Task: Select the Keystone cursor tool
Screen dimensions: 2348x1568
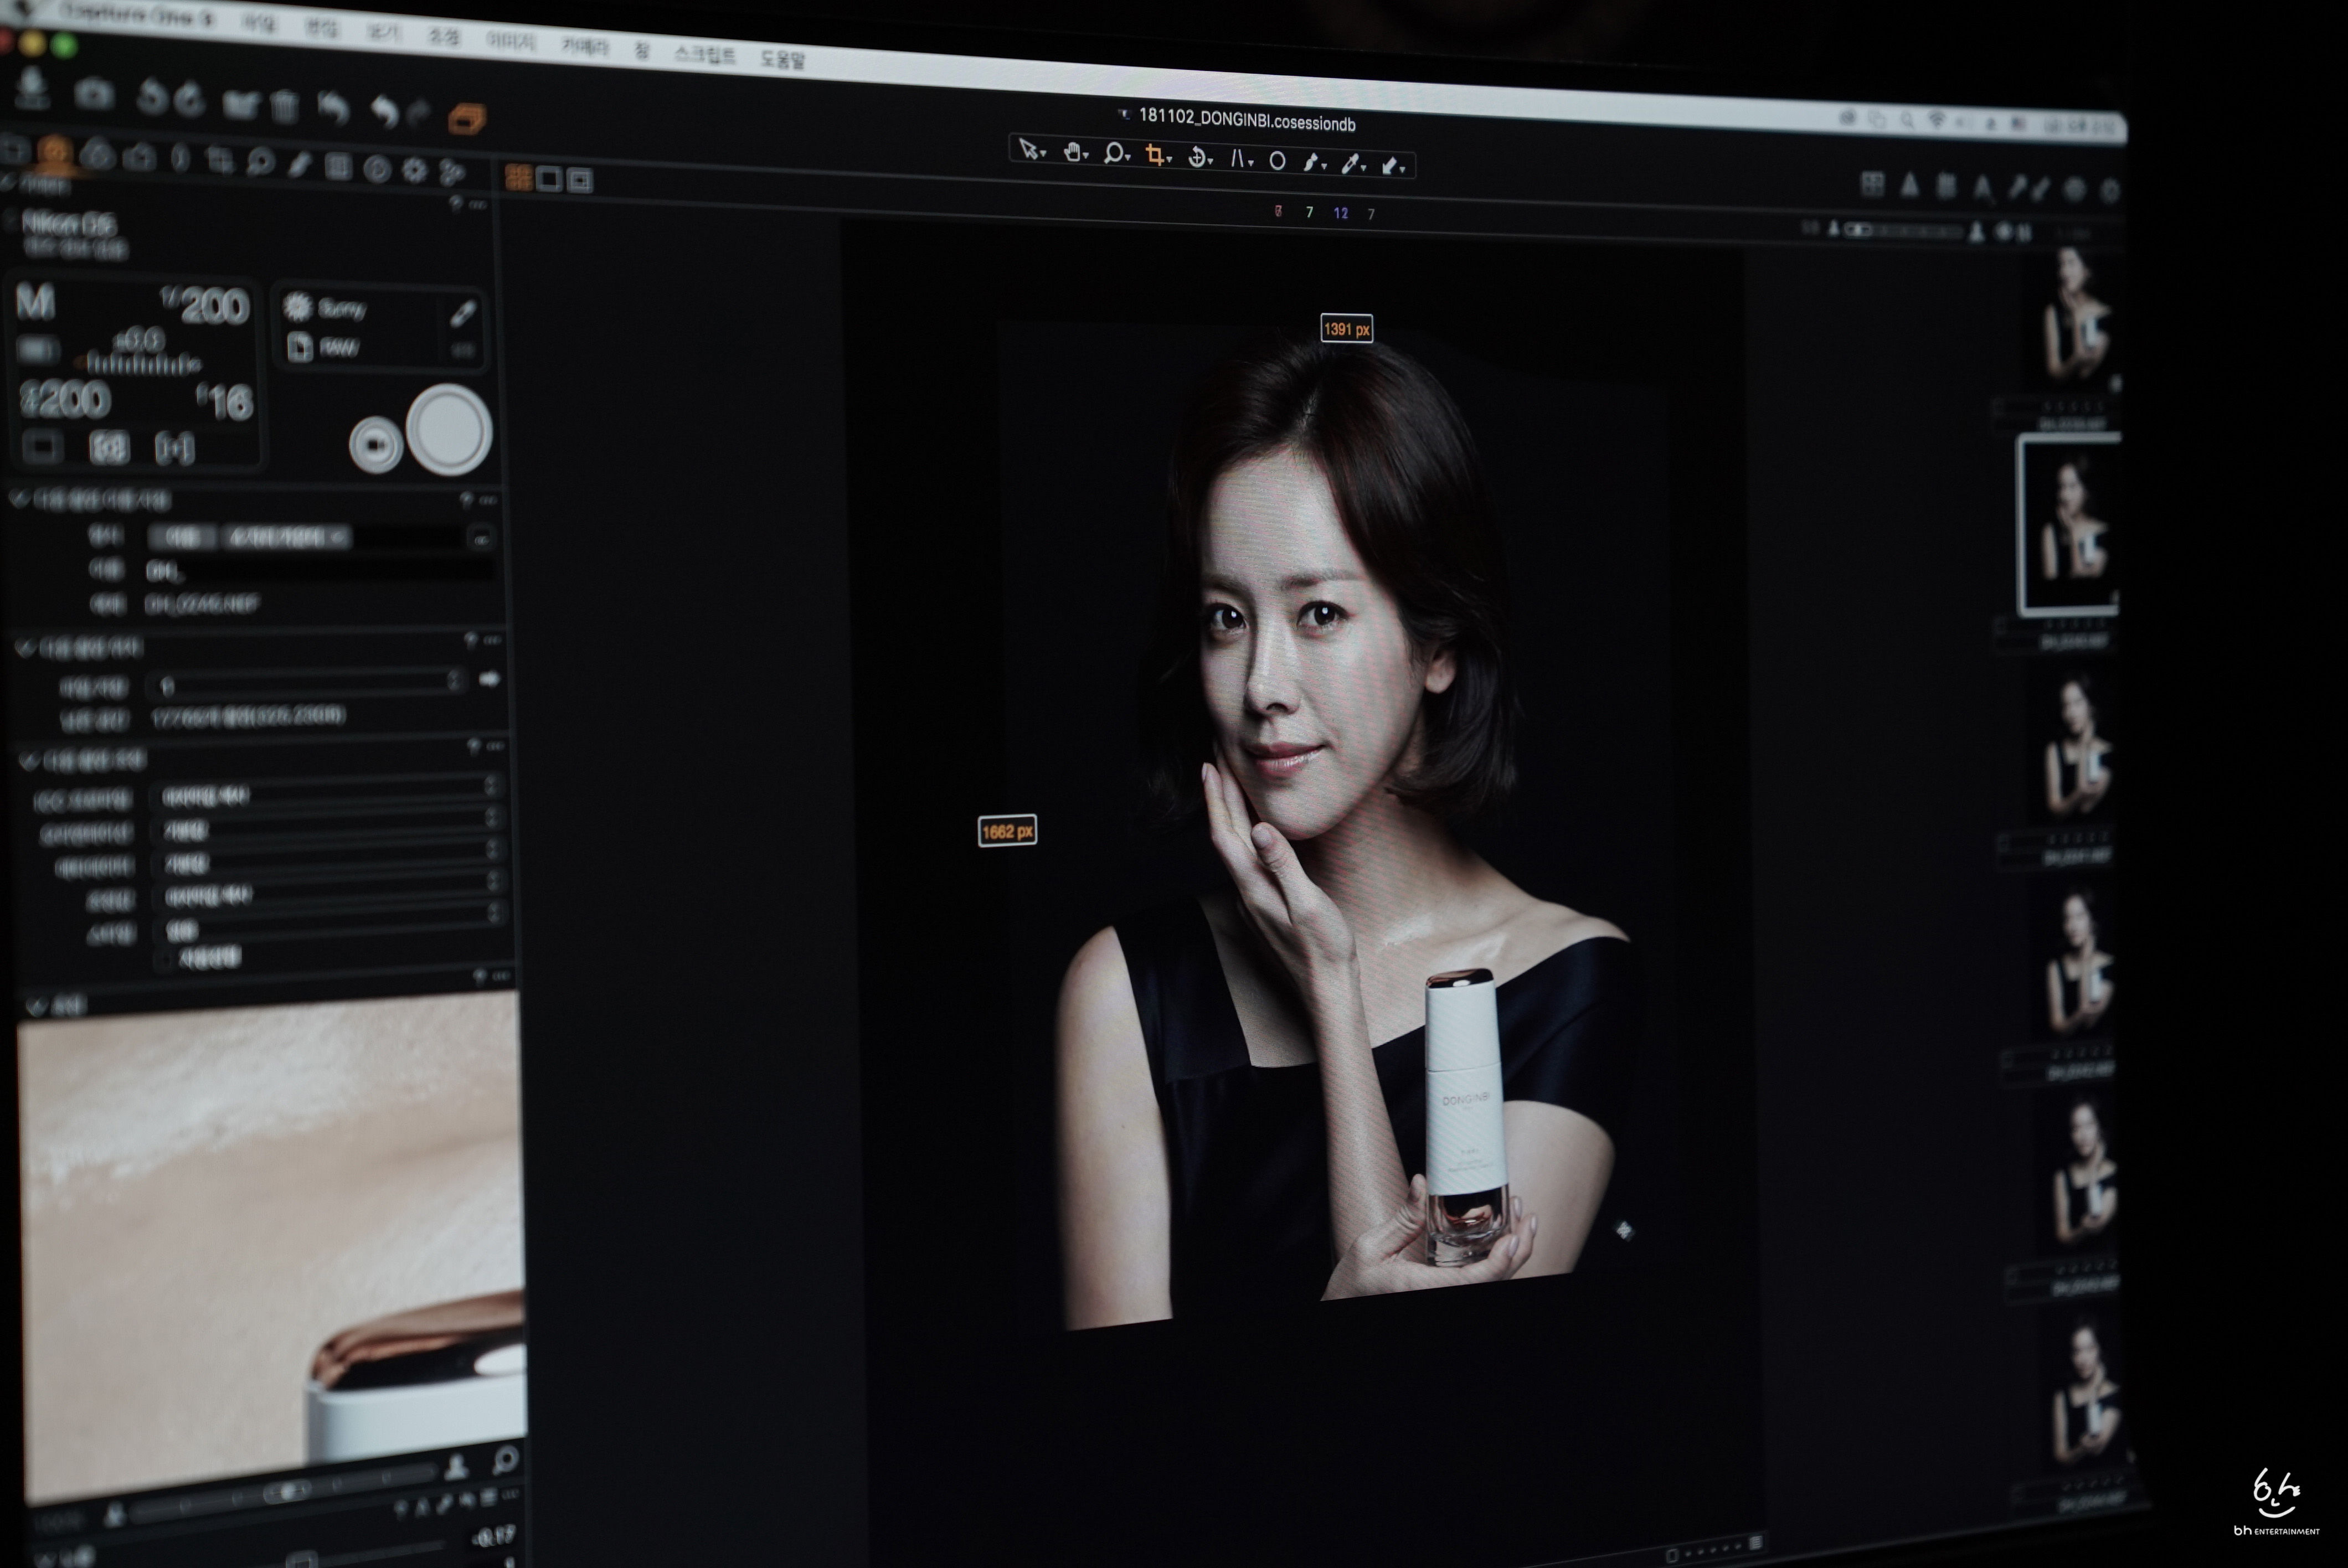Action: (1240, 159)
